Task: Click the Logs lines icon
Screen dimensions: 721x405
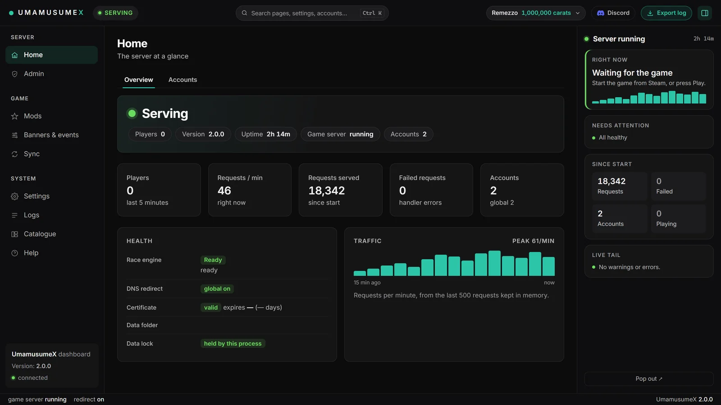Action: [x=14, y=215]
